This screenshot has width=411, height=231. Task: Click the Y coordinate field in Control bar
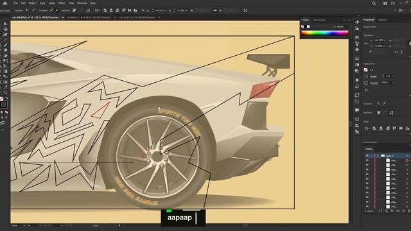182,10
